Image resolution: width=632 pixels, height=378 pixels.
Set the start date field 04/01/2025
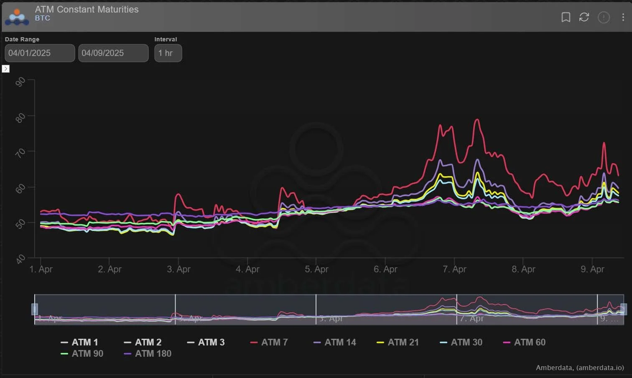pyautogui.click(x=40, y=53)
